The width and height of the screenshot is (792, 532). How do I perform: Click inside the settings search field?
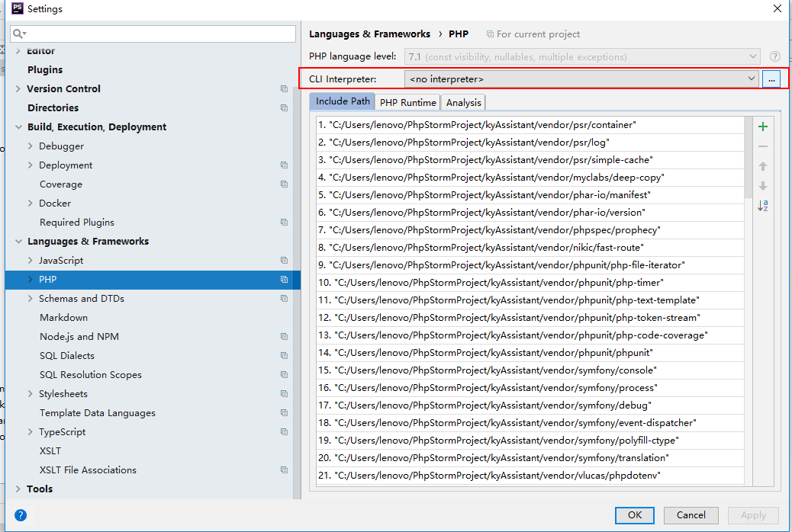click(153, 34)
